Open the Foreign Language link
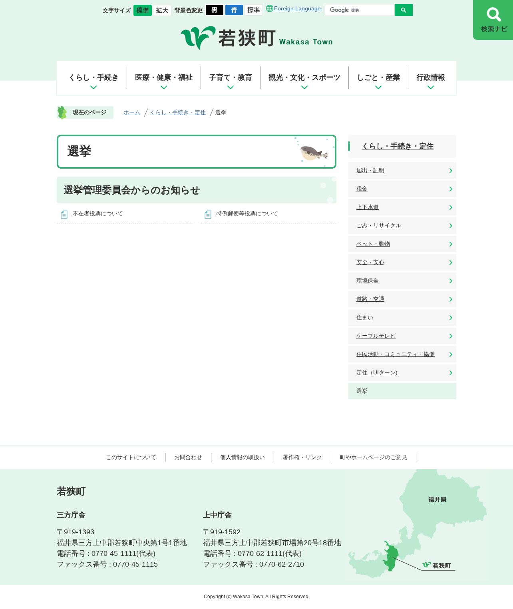The height and width of the screenshot is (609, 513). [297, 8]
